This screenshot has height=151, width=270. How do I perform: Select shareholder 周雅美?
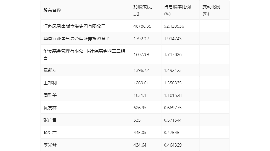pyautogui.click(x=50, y=95)
